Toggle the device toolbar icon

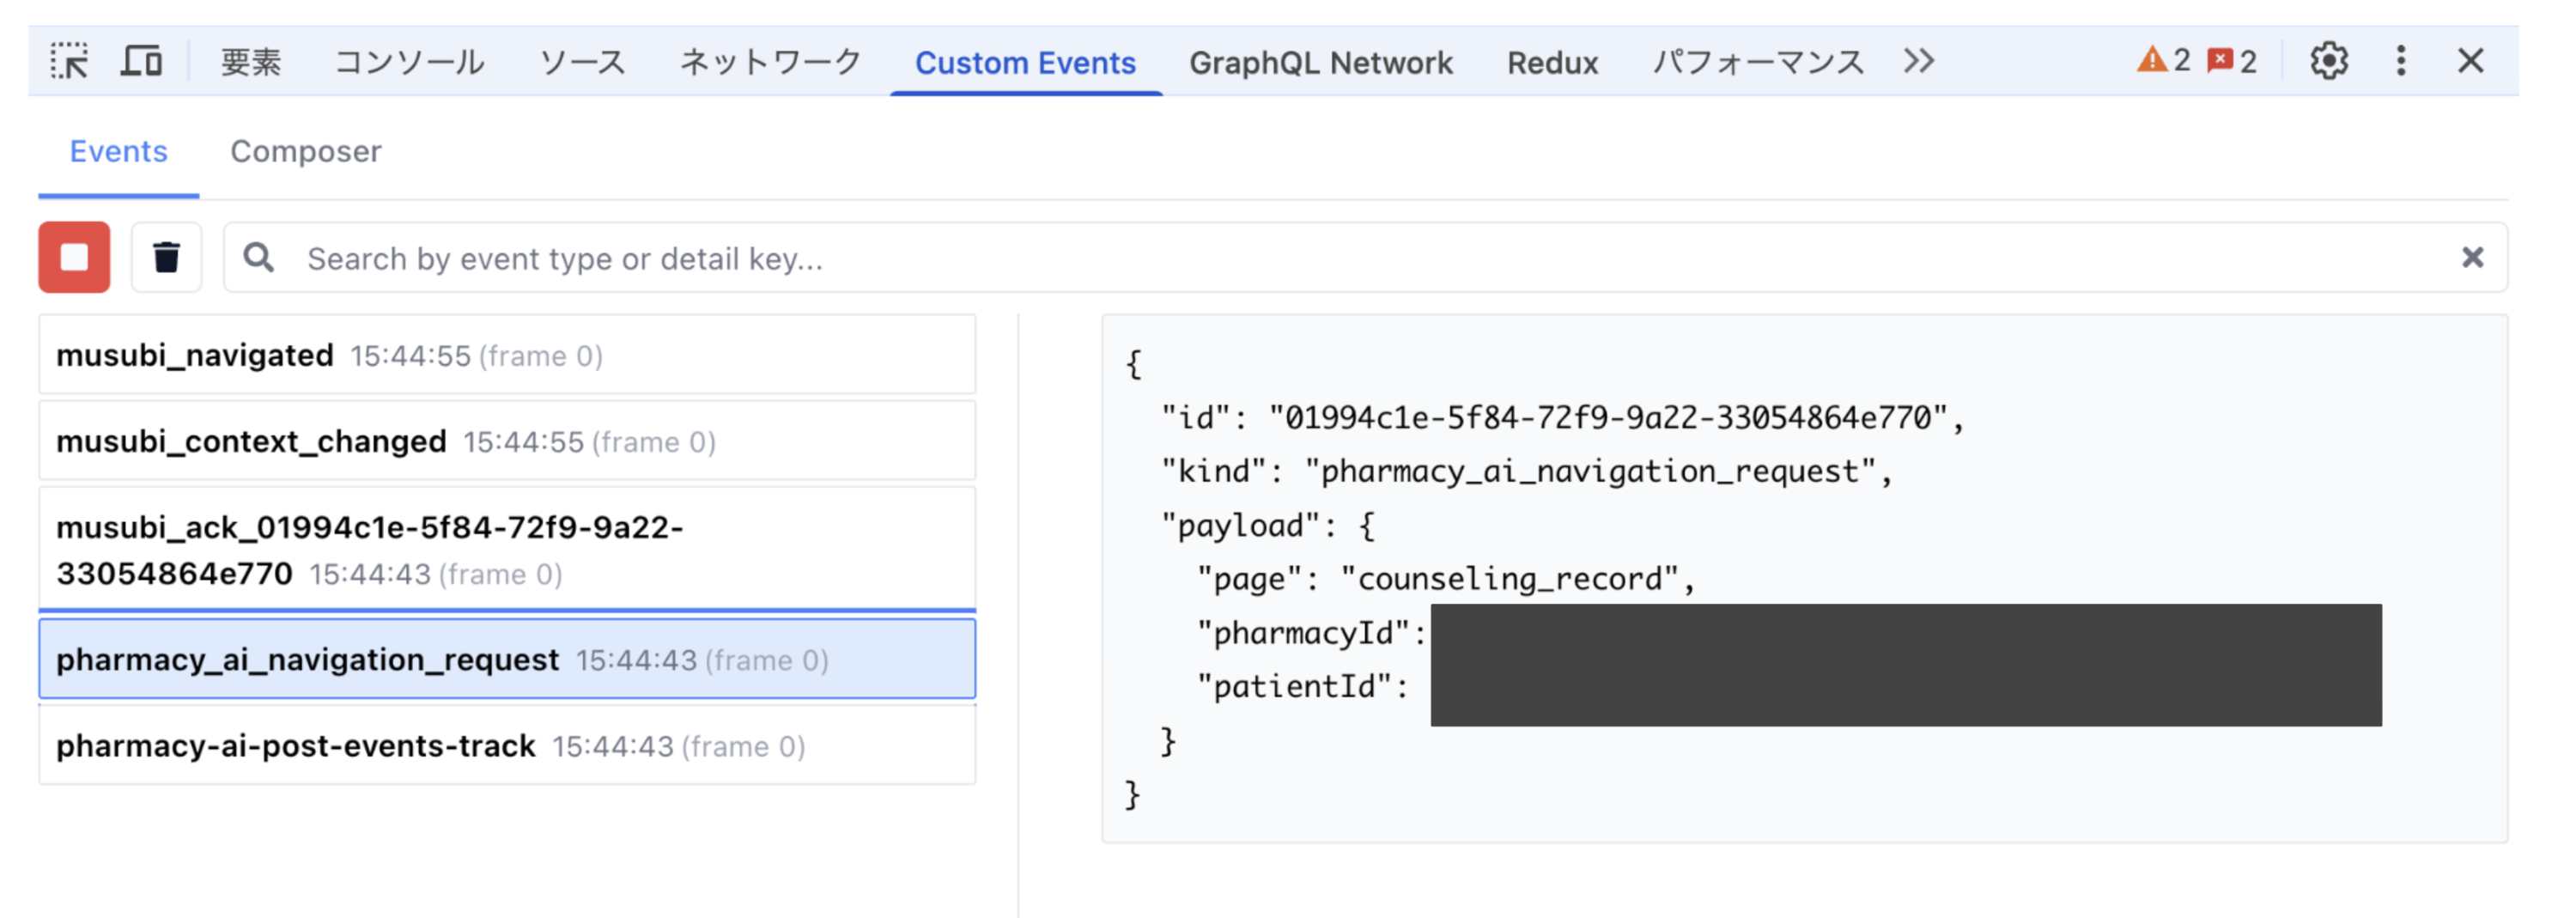pyautogui.click(x=142, y=62)
